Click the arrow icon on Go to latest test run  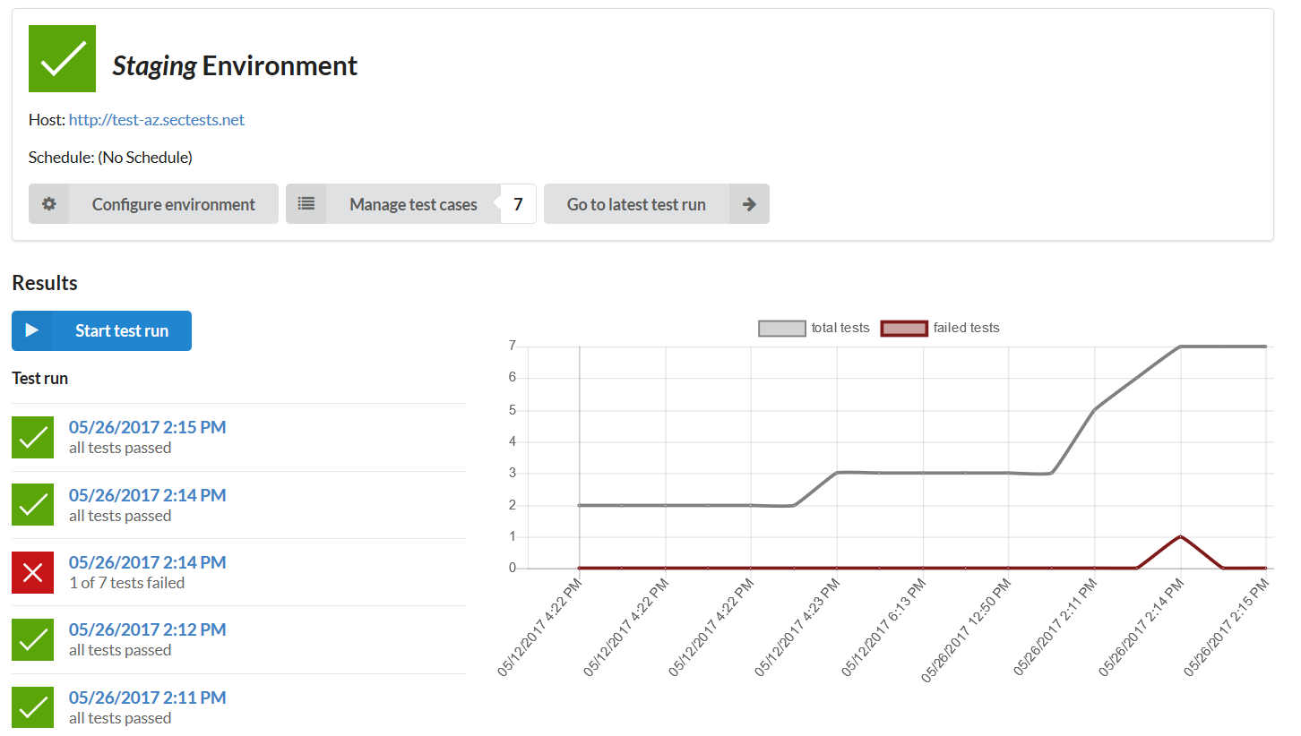coord(749,204)
